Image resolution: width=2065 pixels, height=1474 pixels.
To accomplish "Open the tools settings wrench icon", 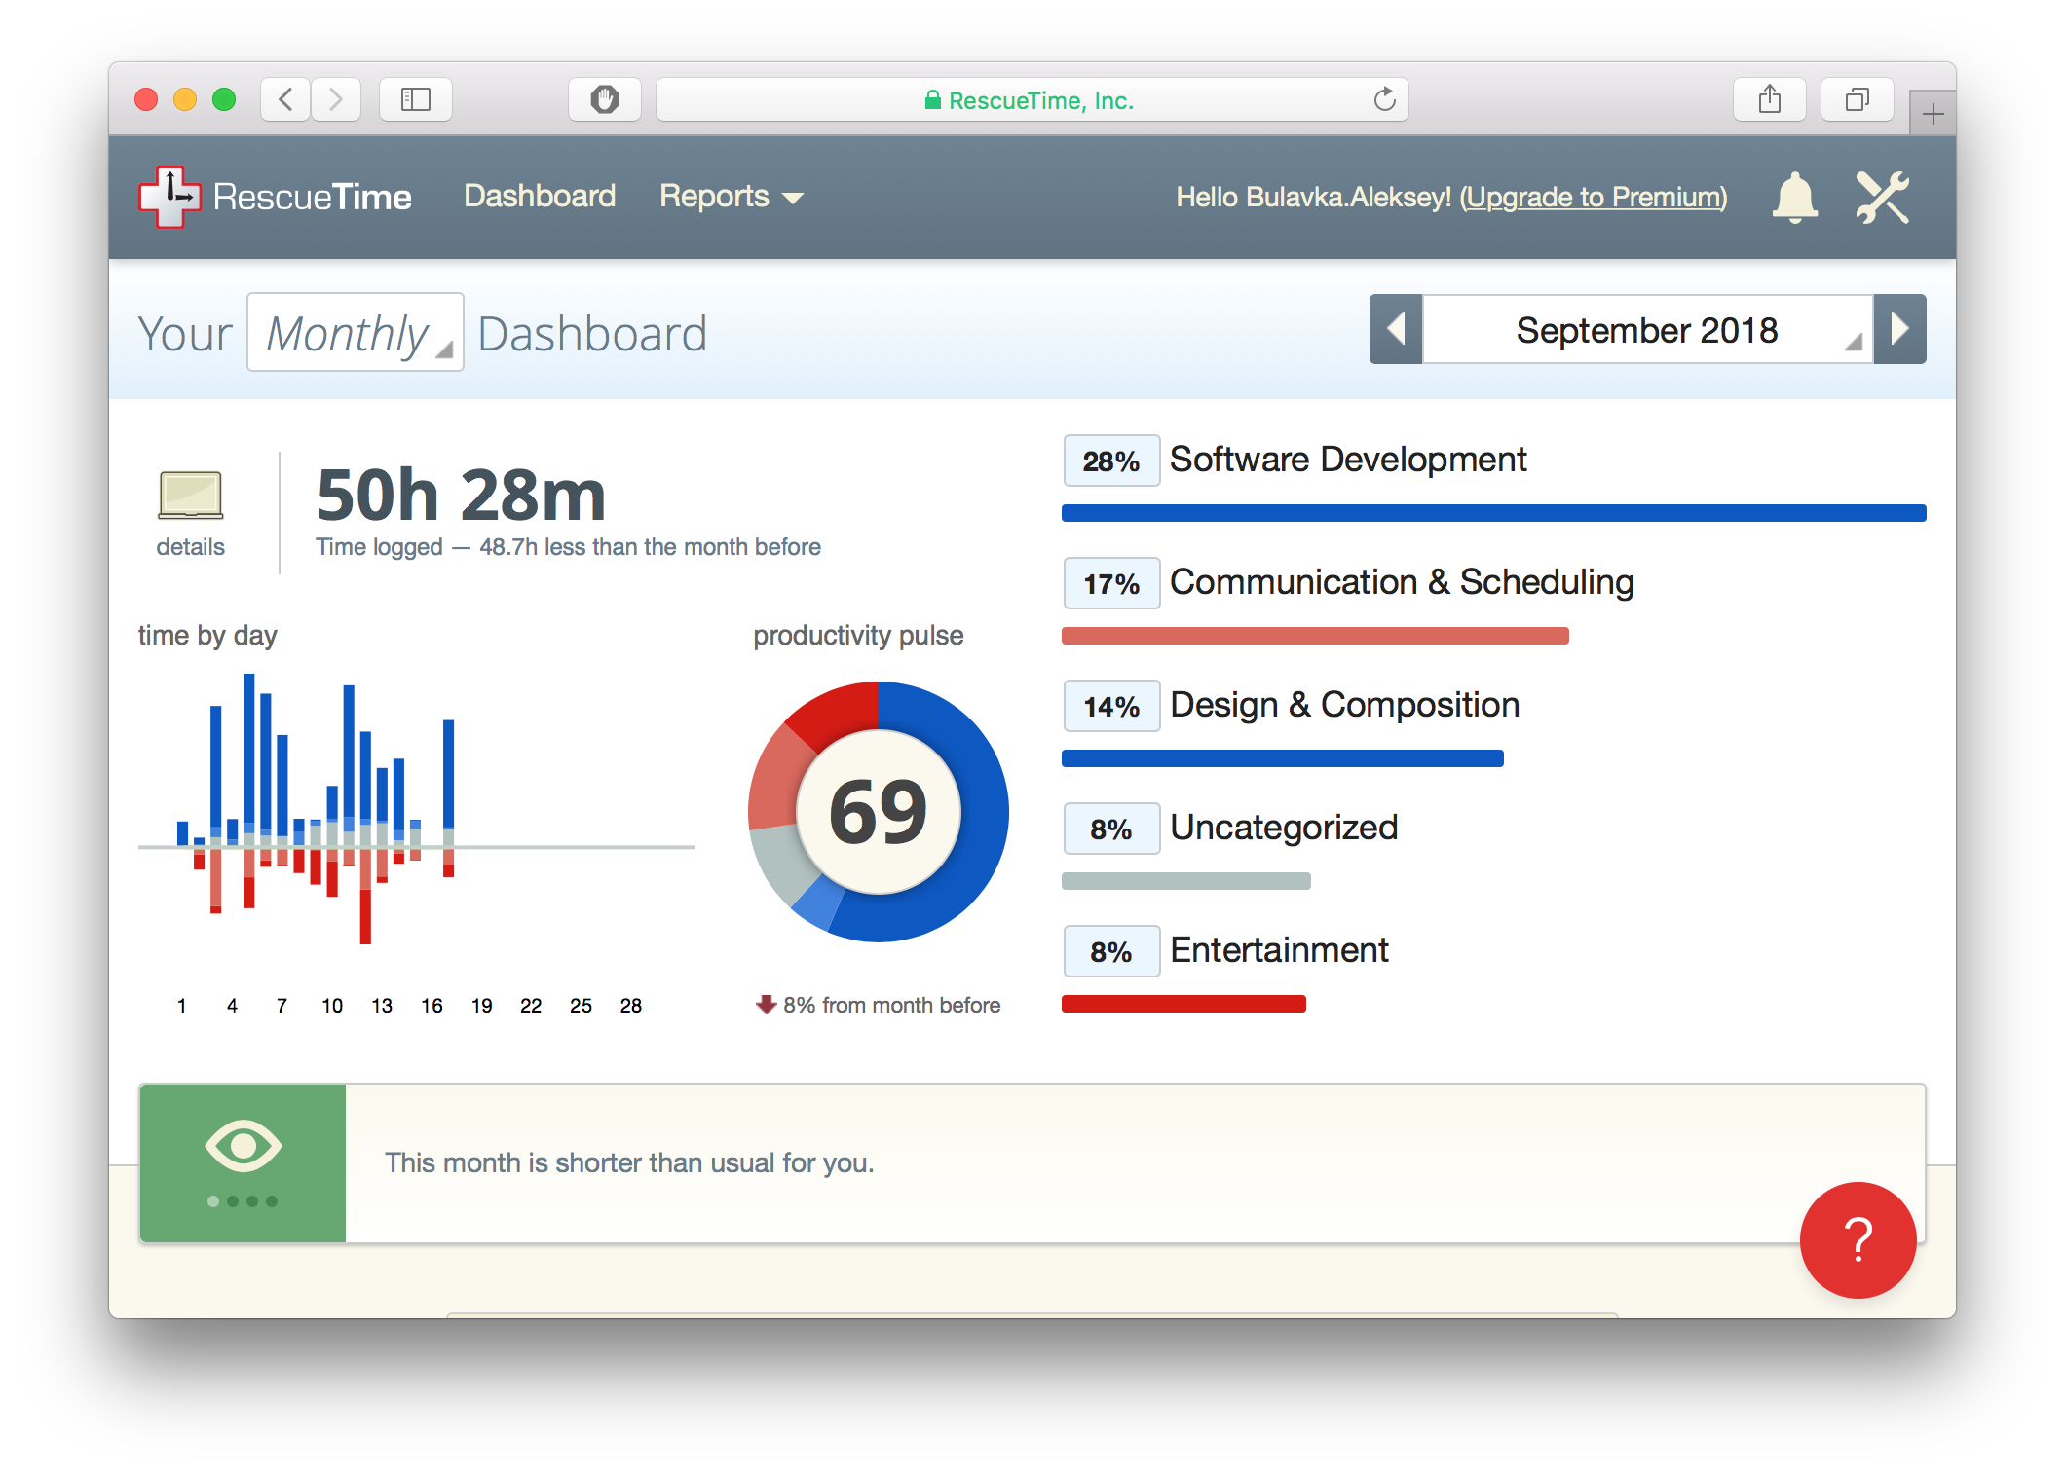I will click(x=1882, y=198).
